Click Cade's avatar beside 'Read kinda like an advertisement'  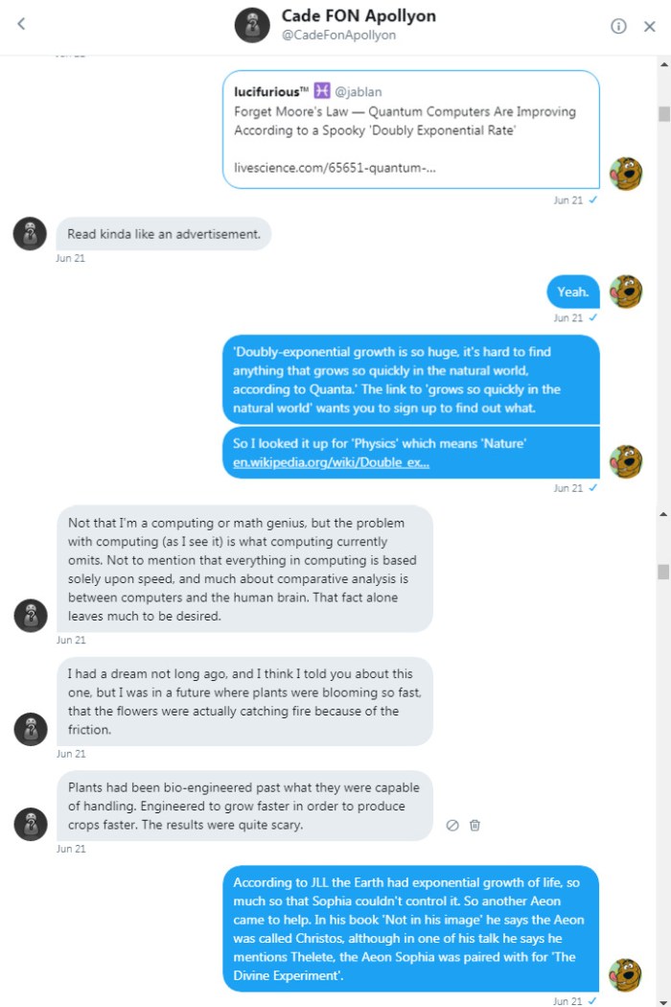[x=30, y=233]
